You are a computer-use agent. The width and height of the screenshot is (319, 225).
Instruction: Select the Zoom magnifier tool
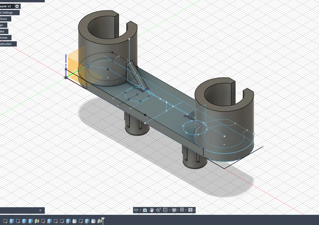(x=158, y=210)
